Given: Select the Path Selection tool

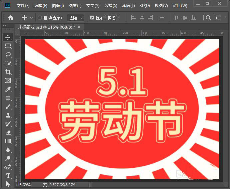Looking at the screenshot, I should 8,184.
